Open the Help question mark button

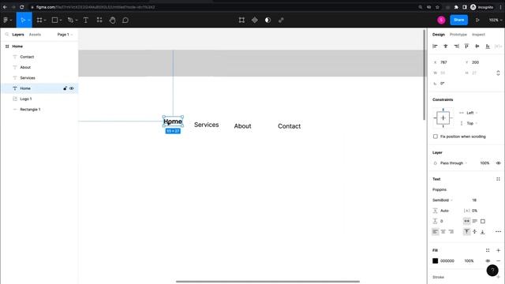point(492,271)
